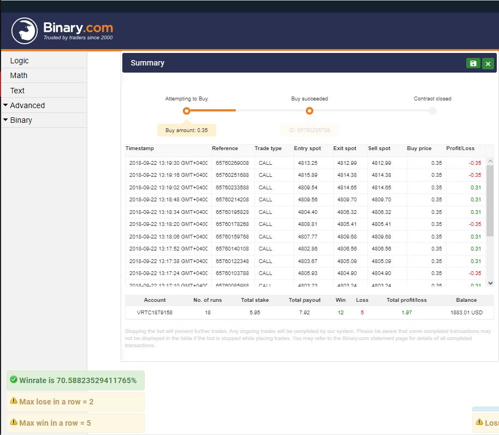Click the Binary.com brand name text
The height and width of the screenshot is (435, 499).
click(78, 28)
